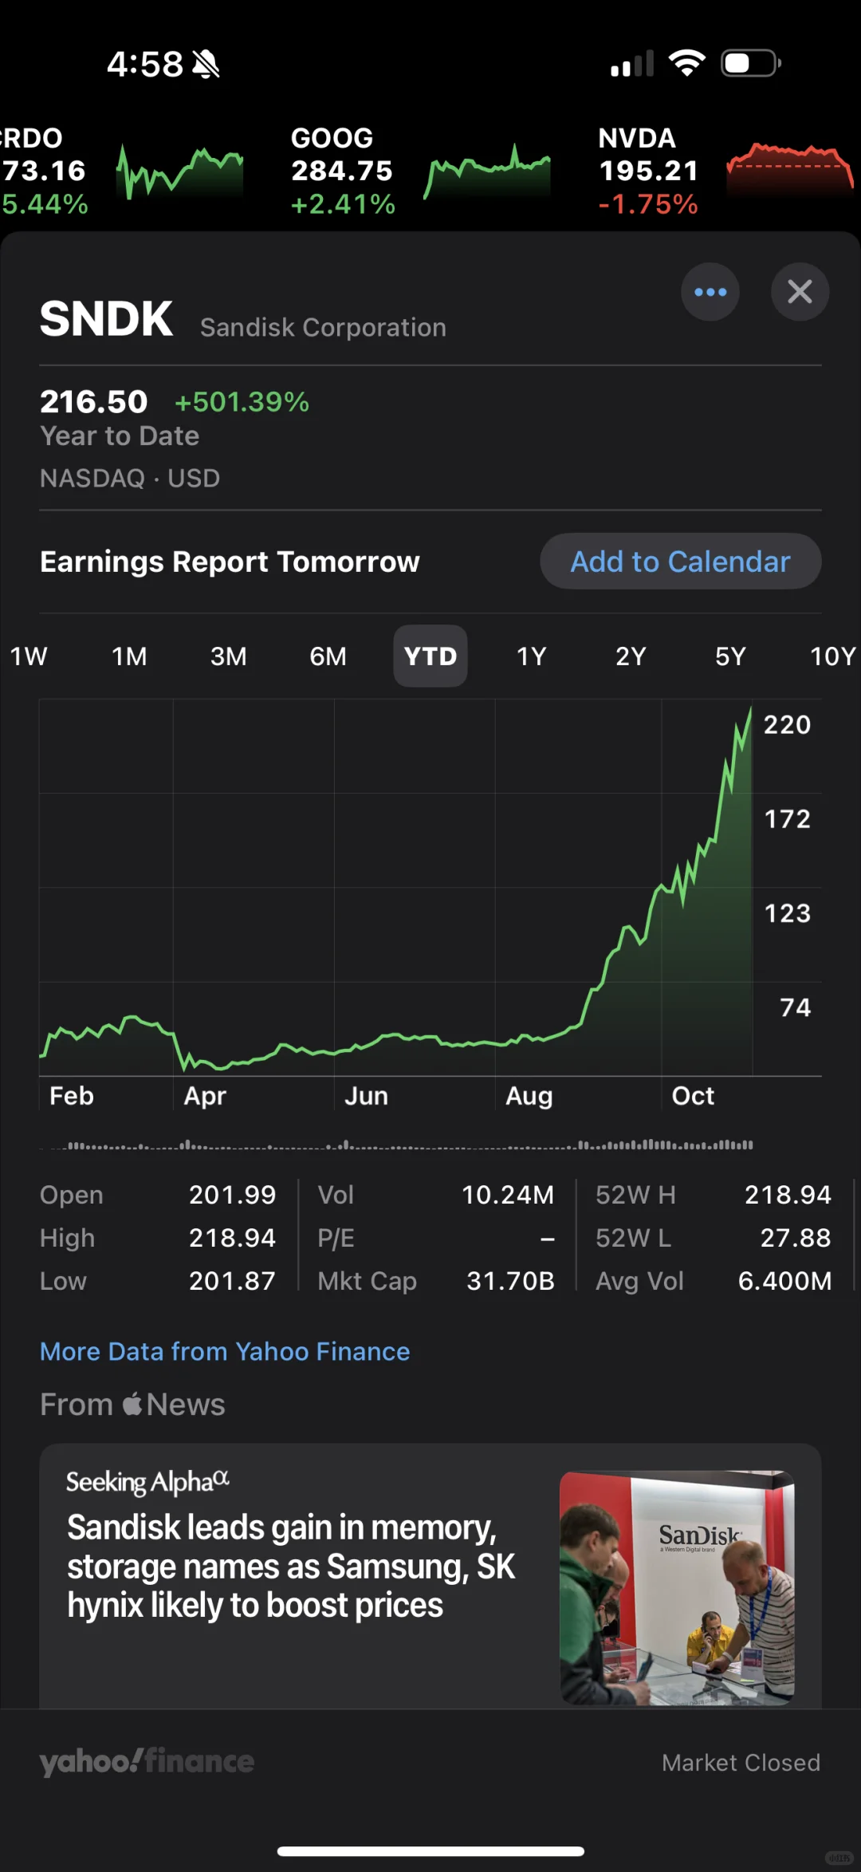Screen dimensions: 861x1872
Task: Choose the 10Y chart range
Action: (833, 656)
